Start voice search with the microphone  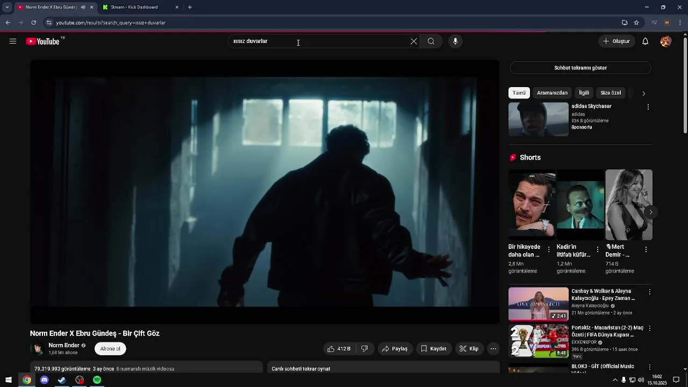(455, 41)
